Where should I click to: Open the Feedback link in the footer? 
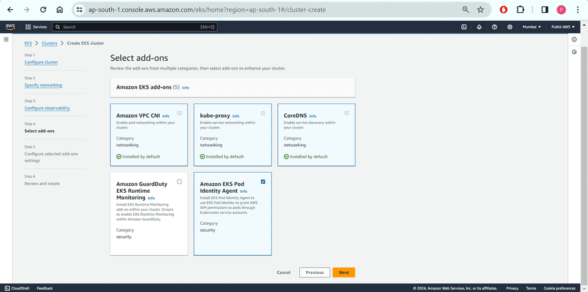coord(45,288)
